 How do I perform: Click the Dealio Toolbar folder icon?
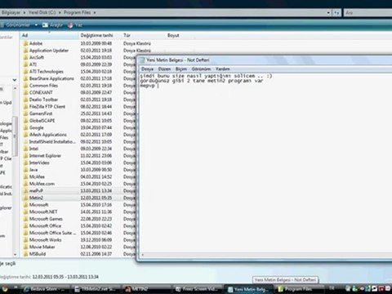tap(25, 100)
